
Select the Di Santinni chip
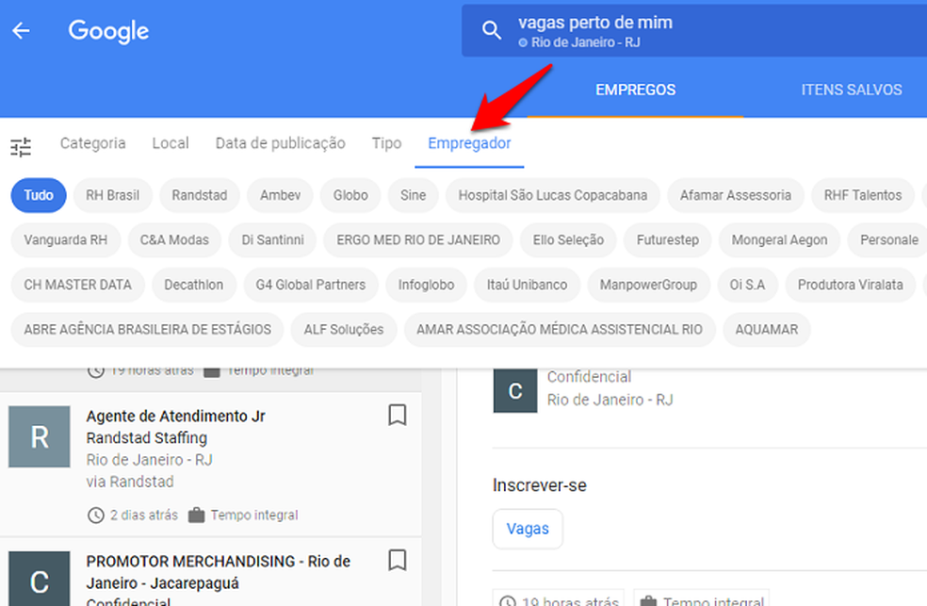tap(272, 240)
